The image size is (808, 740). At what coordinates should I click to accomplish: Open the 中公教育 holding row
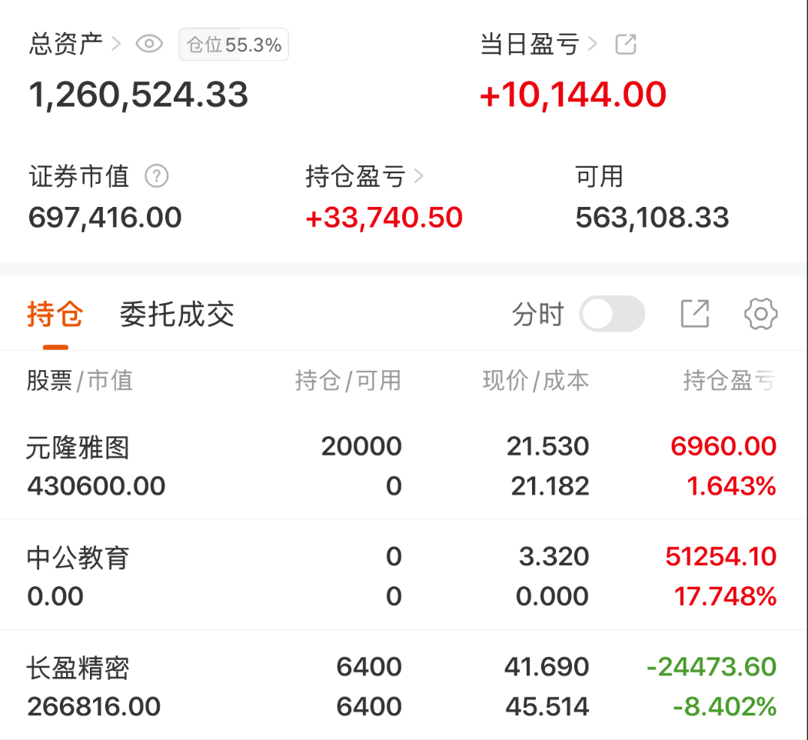click(404, 575)
